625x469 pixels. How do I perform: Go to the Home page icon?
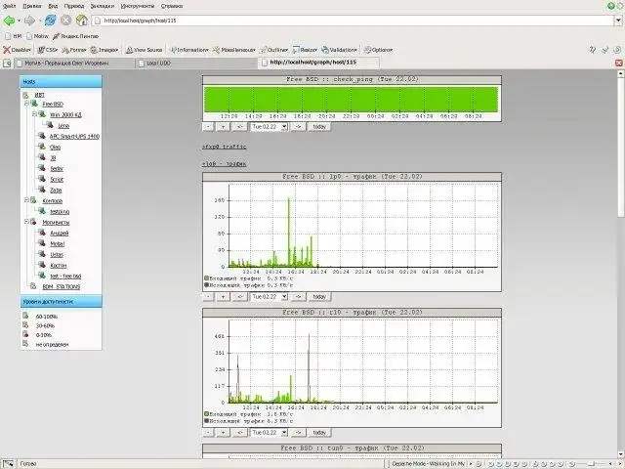(82, 21)
